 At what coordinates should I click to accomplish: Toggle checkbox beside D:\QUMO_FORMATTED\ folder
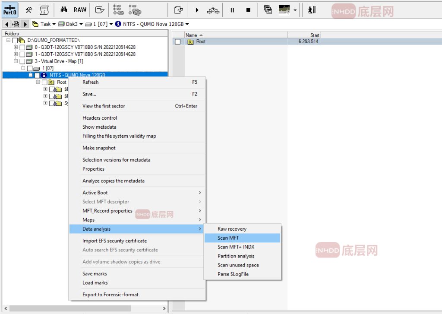click(15, 40)
